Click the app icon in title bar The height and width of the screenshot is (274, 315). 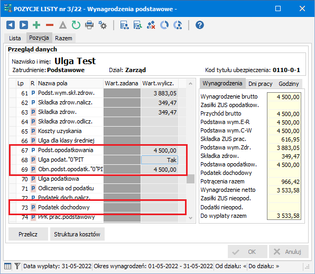8,8
